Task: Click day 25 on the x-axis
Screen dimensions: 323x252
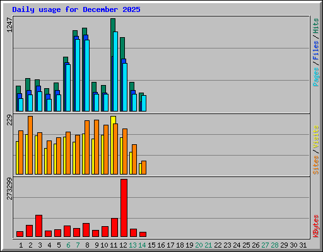Action: [x=246, y=245]
